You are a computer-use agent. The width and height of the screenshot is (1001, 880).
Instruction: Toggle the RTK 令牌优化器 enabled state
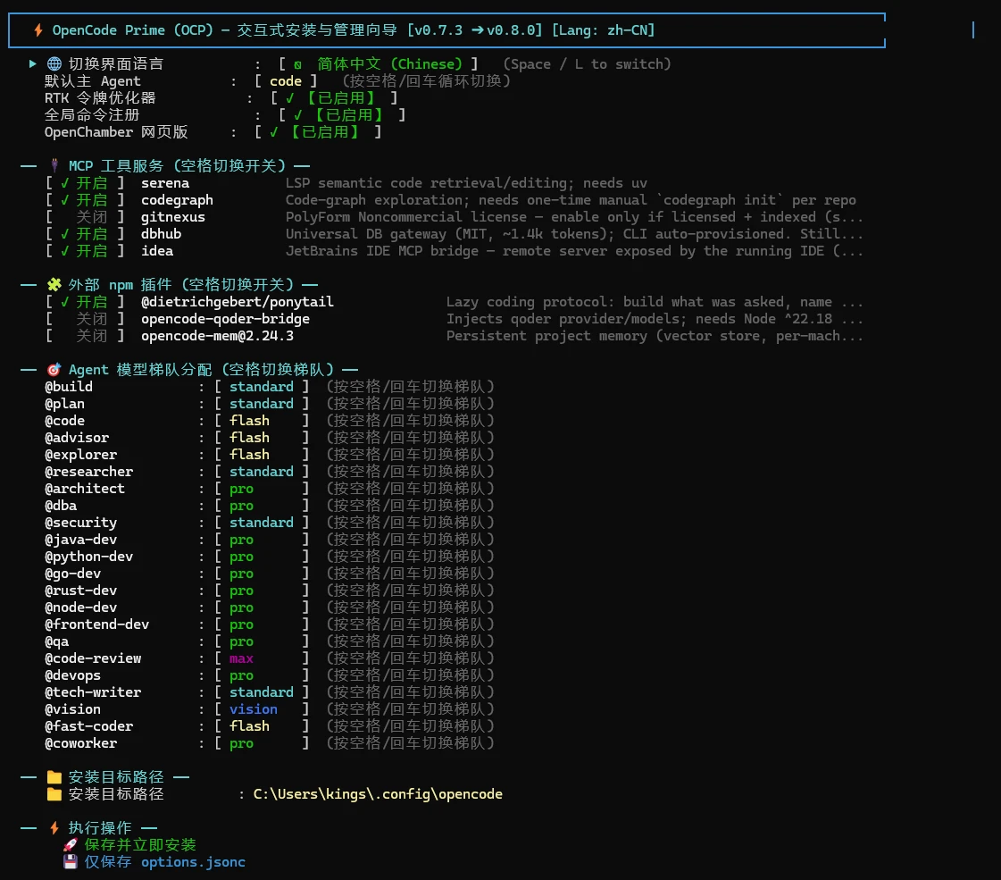[x=334, y=97]
